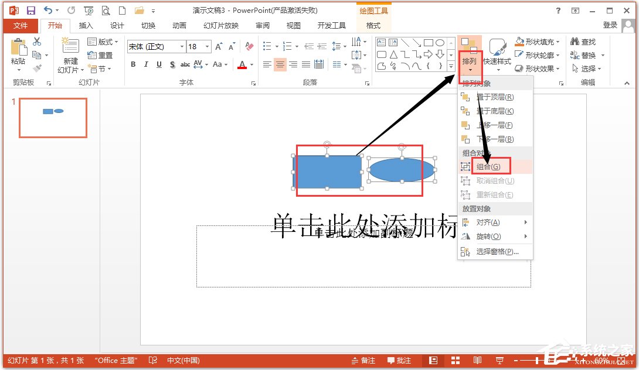
Task: Toggle Center alignment
Action: [280, 64]
